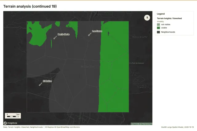The image size is (197, 131).
Task: Click the Barrio Norte point marker
Action: pyautogui.click(x=54, y=38)
